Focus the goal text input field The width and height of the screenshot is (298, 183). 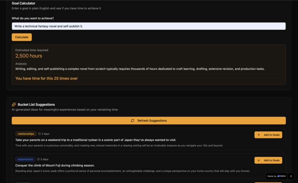(149, 26)
